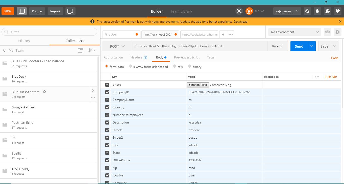Image resolution: width=344 pixels, height=184 pixels.
Task: Uncheck the CompanyName row checkbox
Action: pos(107,100)
